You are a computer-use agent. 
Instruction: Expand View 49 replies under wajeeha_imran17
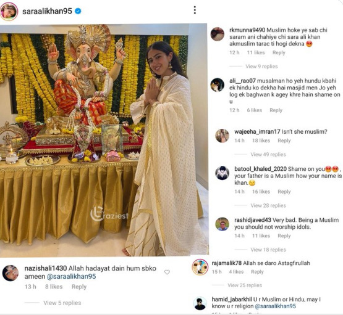(x=268, y=155)
